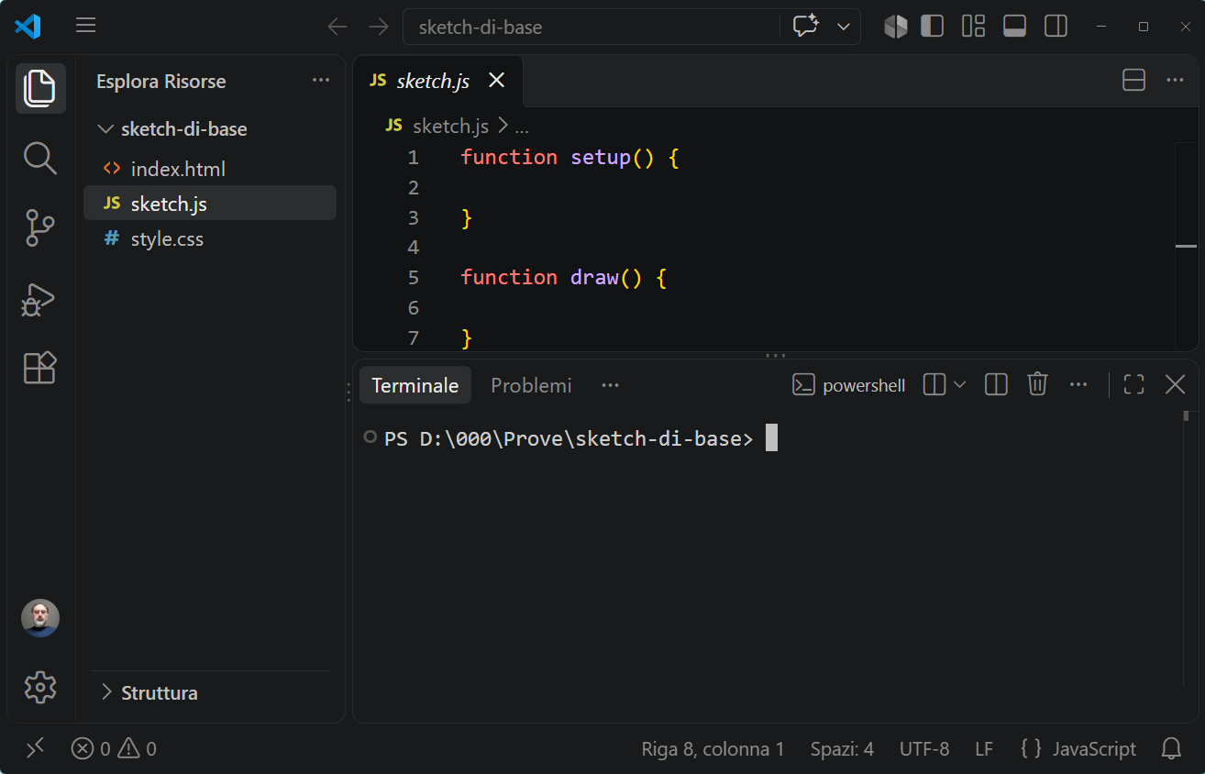Open the Copilot chat icon
This screenshot has width=1205, height=774.
pyautogui.click(x=805, y=27)
